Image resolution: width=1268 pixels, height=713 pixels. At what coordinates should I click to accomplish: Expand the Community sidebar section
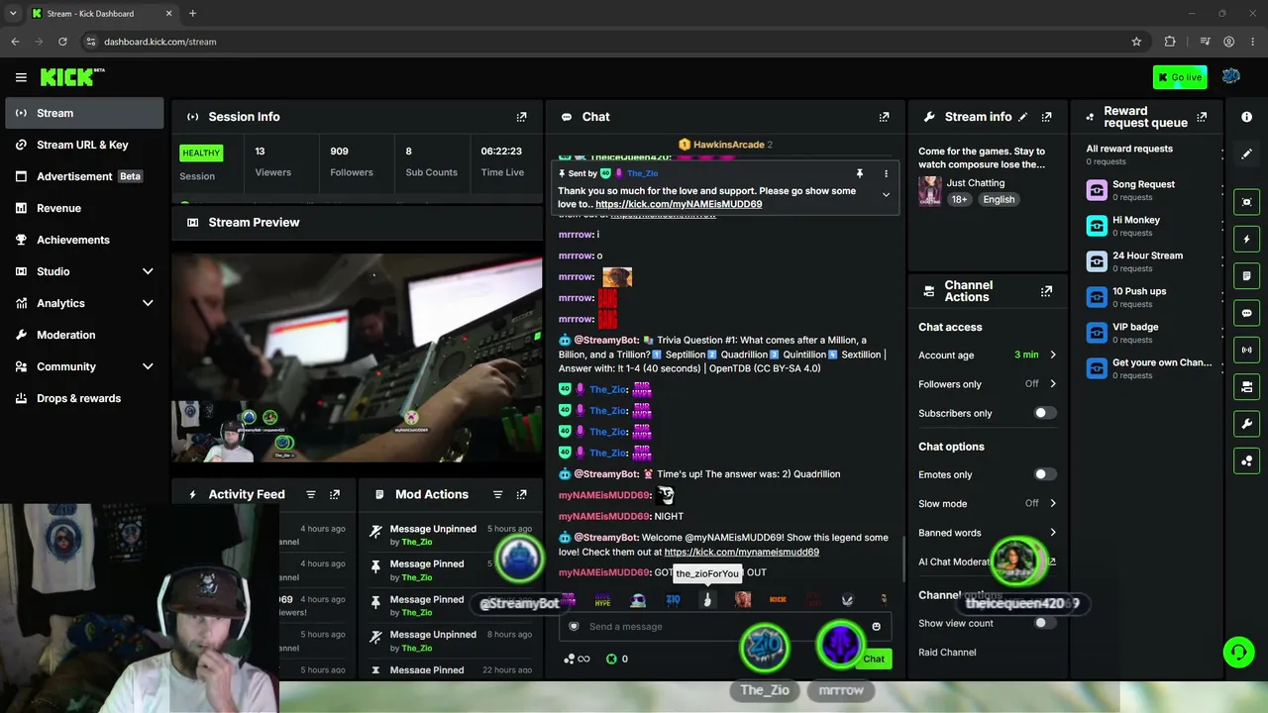point(148,366)
